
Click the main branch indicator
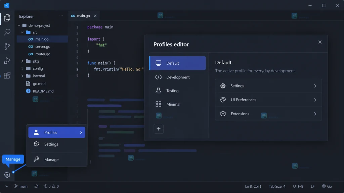click(x=21, y=186)
